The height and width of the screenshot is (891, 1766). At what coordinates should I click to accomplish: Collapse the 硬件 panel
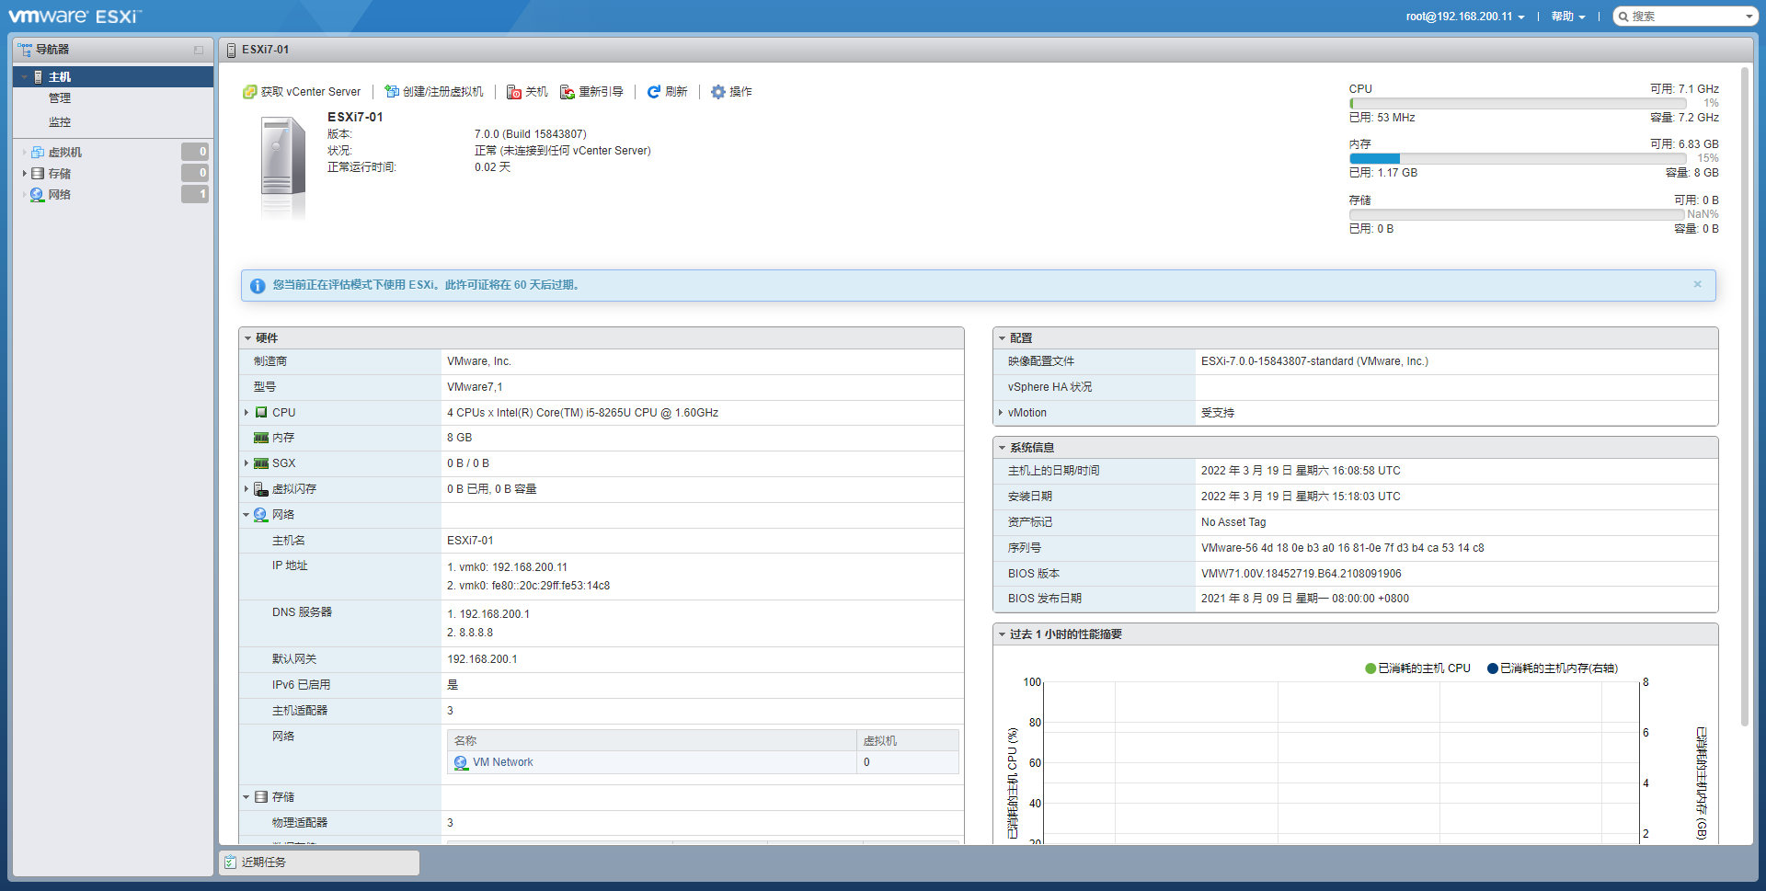[247, 338]
